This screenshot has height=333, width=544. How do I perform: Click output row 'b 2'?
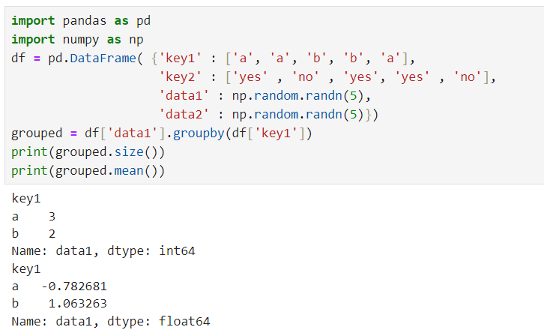pos(33,234)
